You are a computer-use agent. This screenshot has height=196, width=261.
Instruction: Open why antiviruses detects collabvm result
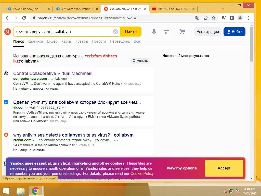coord(73,135)
